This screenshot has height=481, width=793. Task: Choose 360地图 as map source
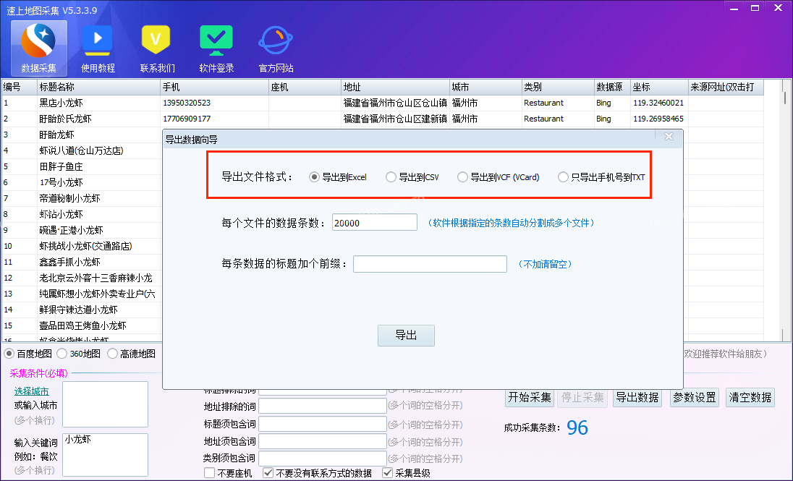pos(79,354)
